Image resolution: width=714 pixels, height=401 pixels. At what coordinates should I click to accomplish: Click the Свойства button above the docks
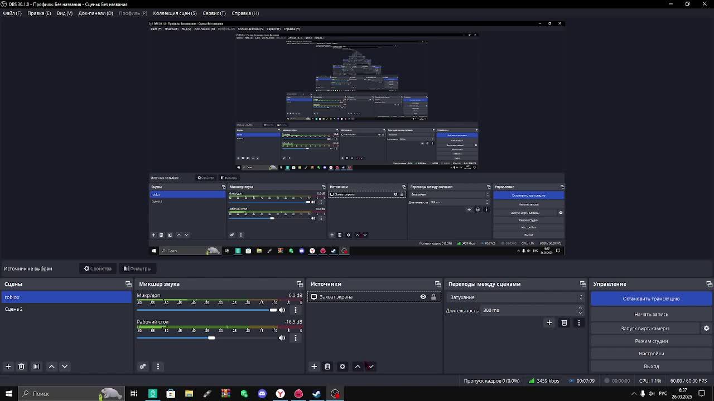coord(98,268)
